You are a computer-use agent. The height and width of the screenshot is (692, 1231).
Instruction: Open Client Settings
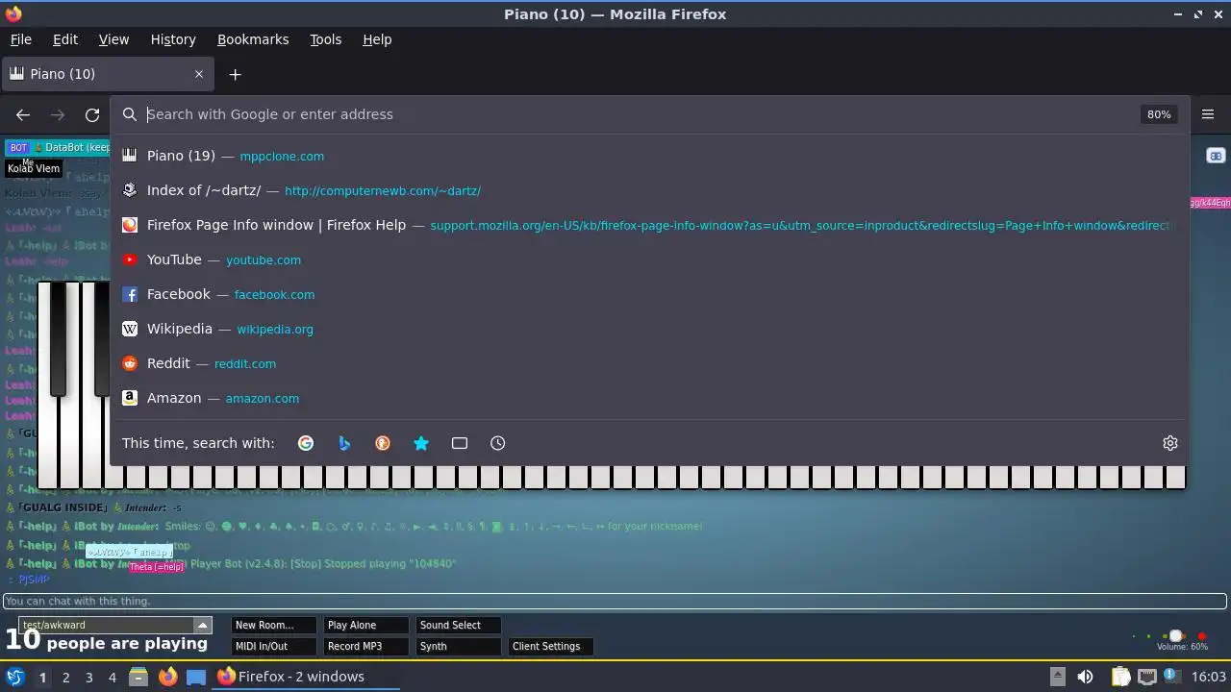[x=551, y=646]
